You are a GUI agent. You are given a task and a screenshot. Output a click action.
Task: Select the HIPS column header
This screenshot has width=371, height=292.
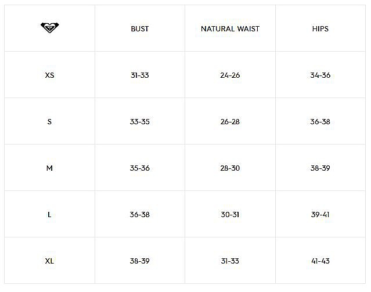pyautogui.click(x=320, y=29)
